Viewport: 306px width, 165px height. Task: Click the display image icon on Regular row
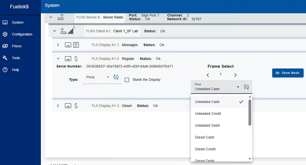[x=68, y=59]
